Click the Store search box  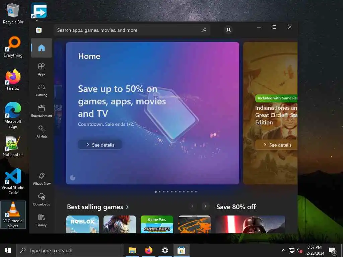click(132, 30)
